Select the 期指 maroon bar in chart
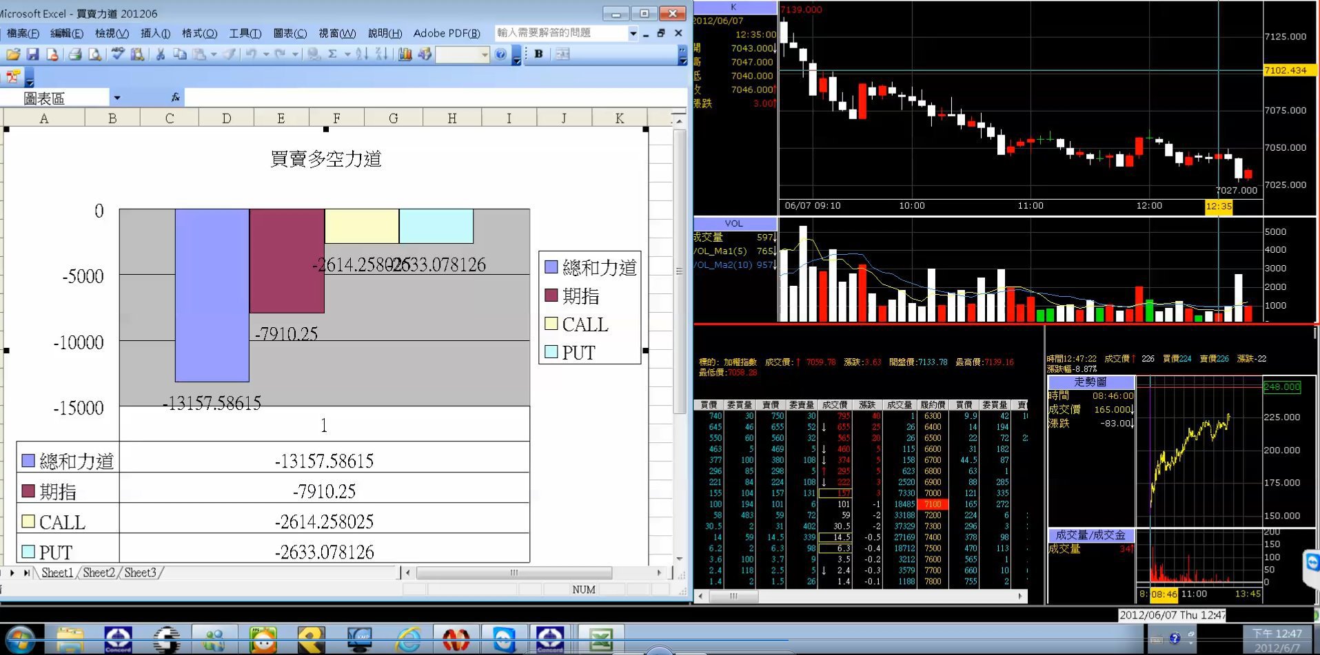The image size is (1320, 655). (x=287, y=261)
